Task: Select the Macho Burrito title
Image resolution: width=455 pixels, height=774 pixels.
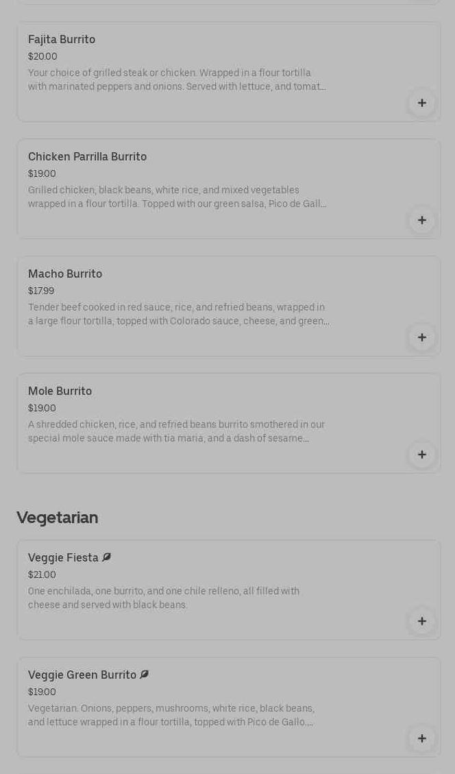Action: coord(65,274)
